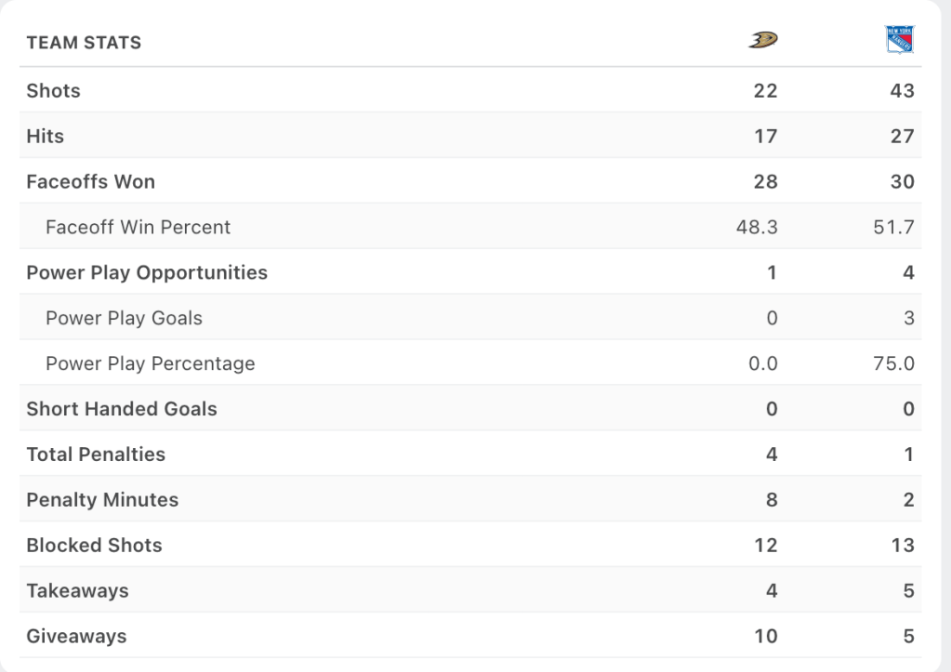951x672 pixels.
Task: Select the Shots stat row label
Action: pos(53,91)
